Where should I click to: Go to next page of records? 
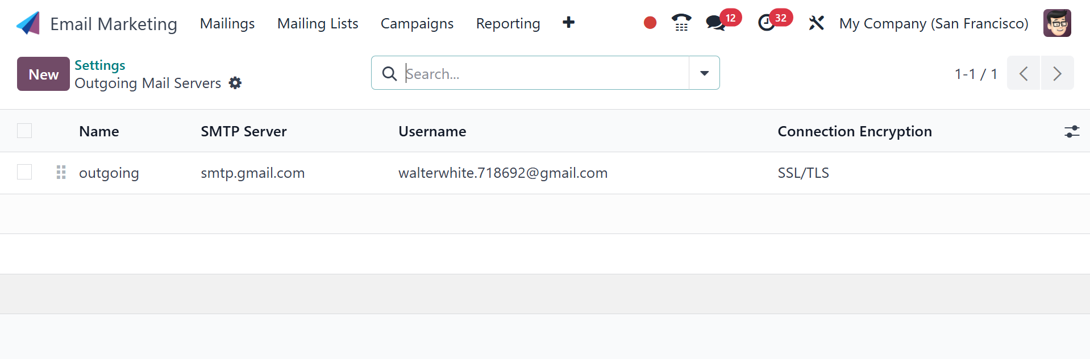click(x=1057, y=73)
